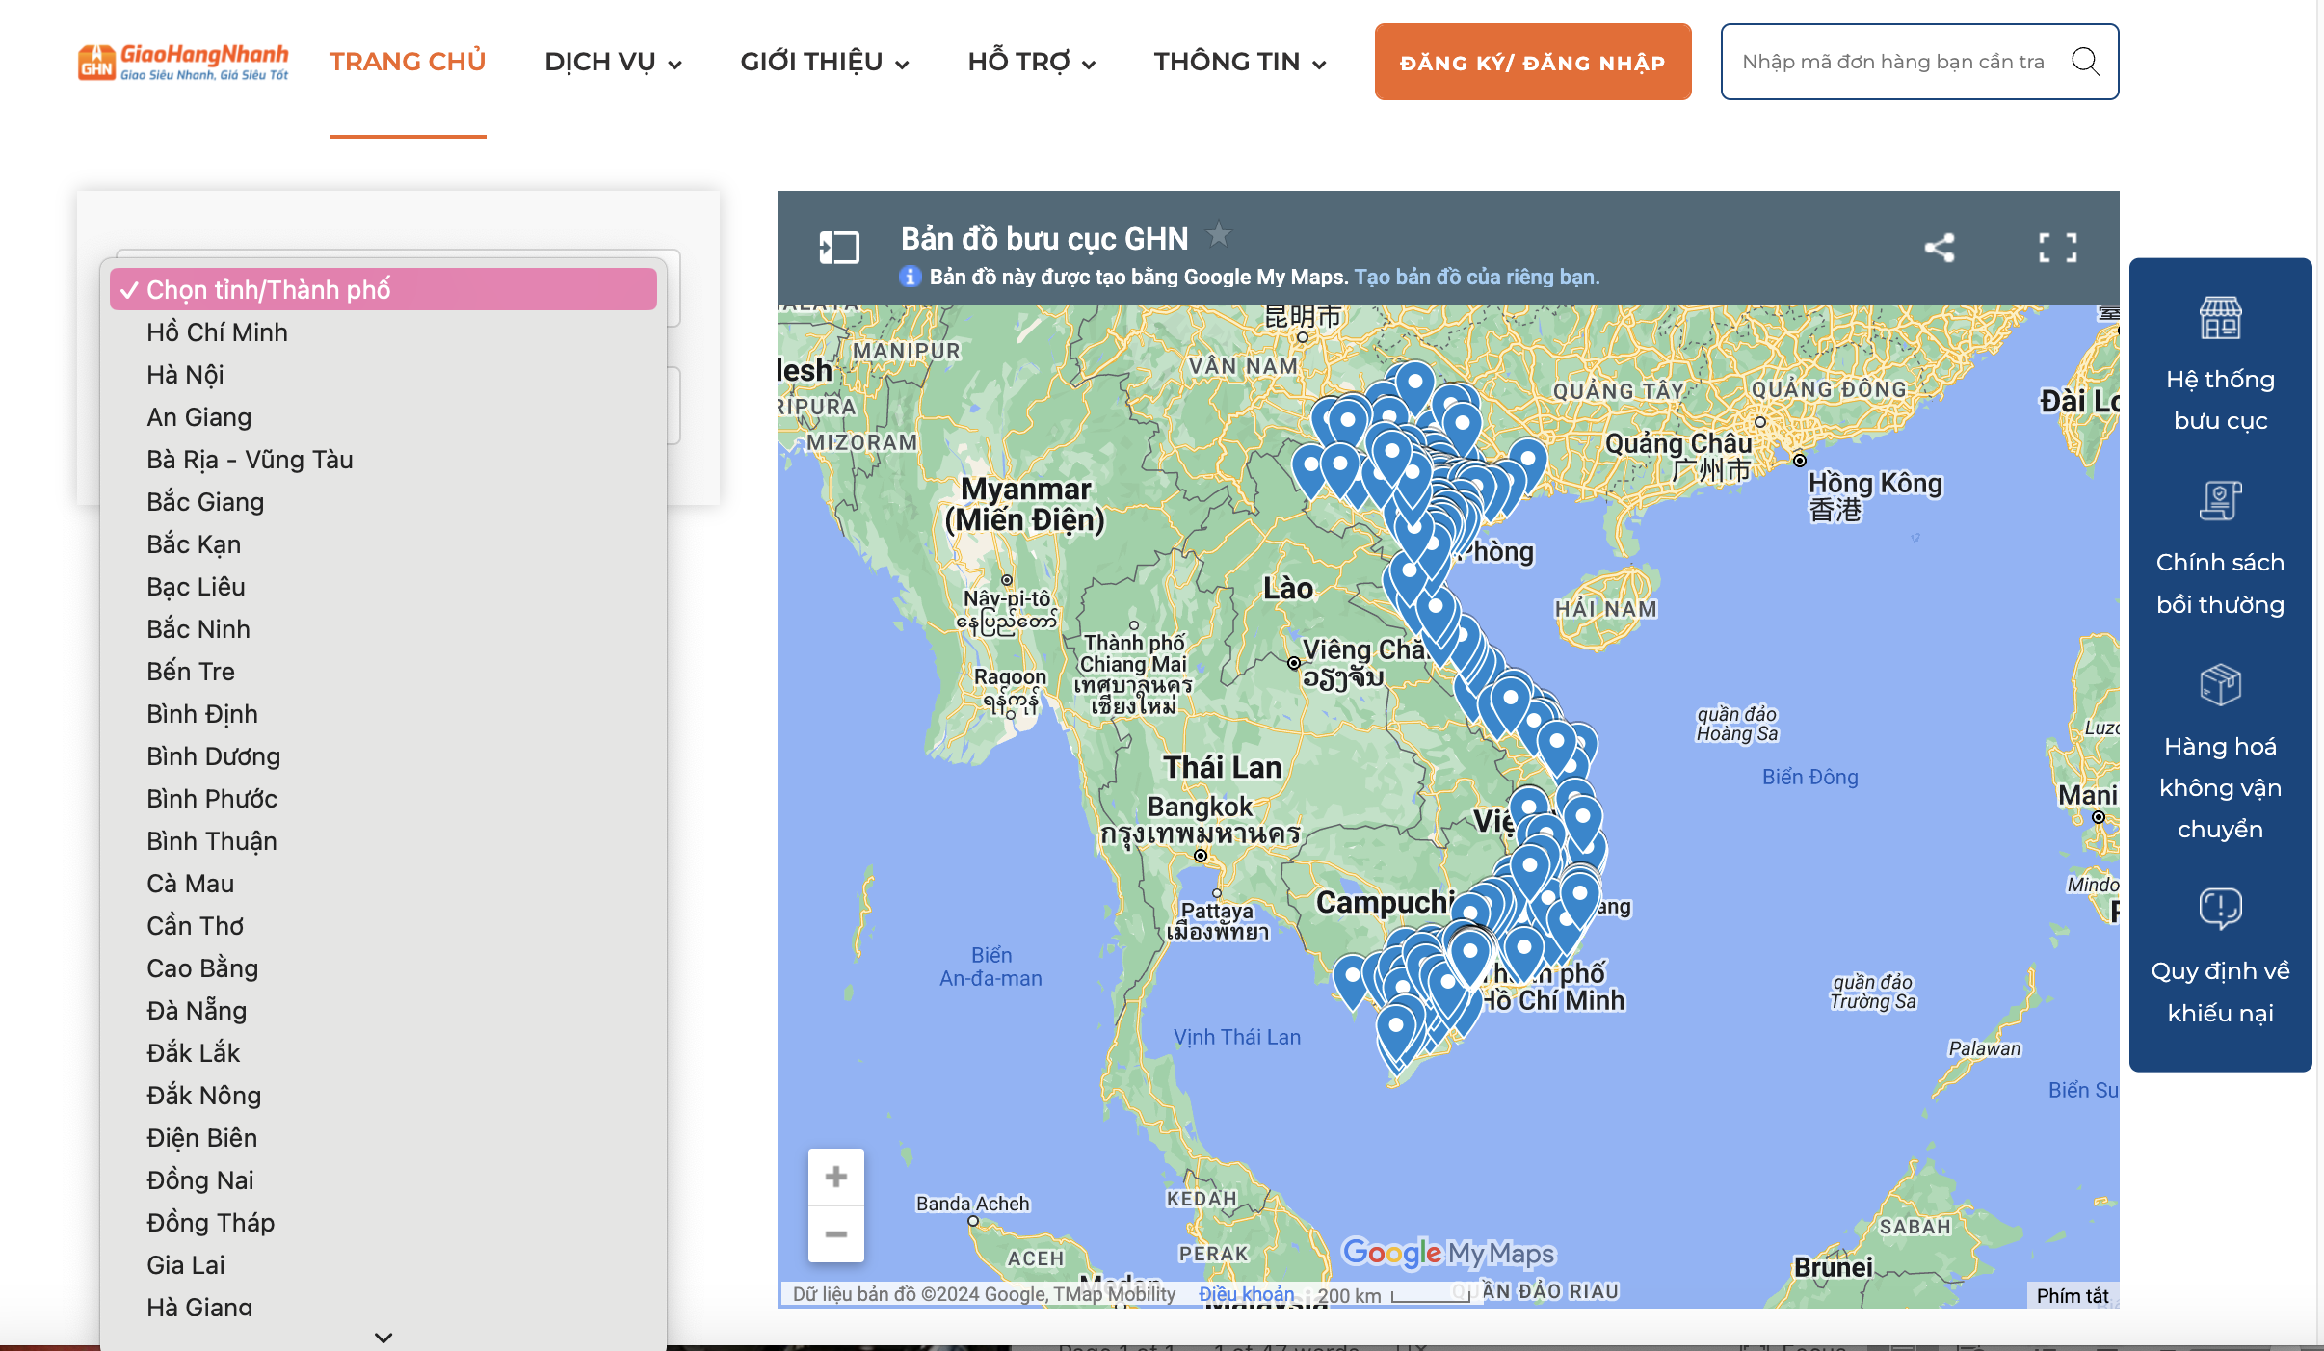Image resolution: width=2324 pixels, height=1351 pixels.
Task: Select Bình Định from the list
Action: (383, 714)
